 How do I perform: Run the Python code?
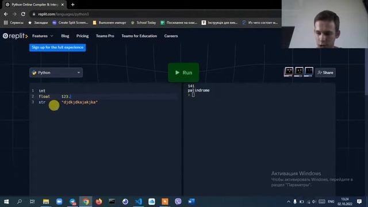tap(183, 72)
